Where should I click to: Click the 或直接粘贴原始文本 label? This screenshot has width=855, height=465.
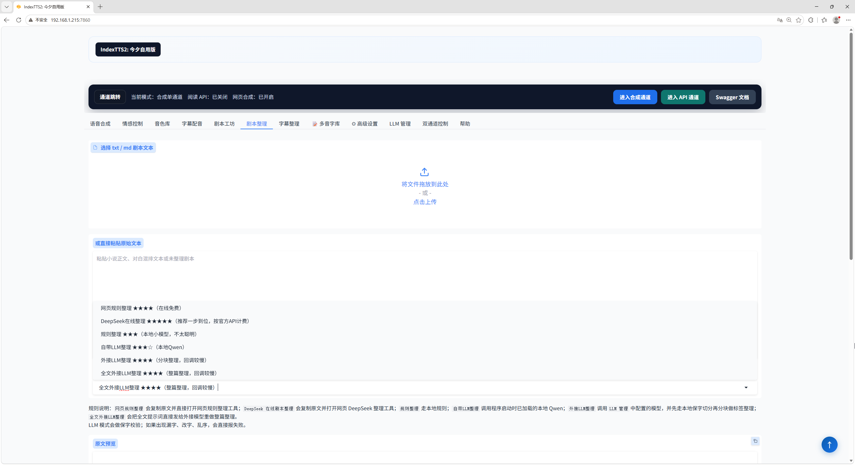coord(118,243)
